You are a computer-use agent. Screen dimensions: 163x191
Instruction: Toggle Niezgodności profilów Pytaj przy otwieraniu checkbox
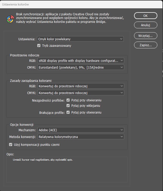click(68, 100)
